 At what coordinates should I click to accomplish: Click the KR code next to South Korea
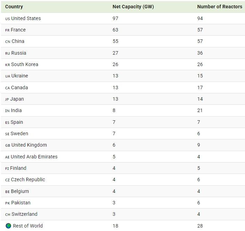8,65
